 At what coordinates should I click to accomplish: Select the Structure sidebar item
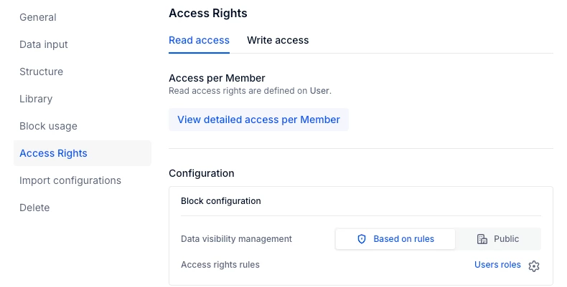[x=41, y=72]
